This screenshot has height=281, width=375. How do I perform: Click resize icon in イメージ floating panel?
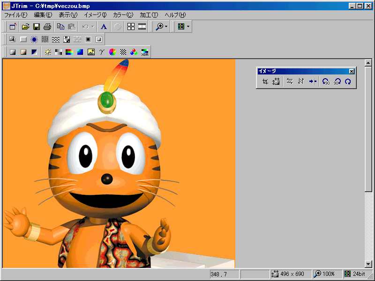[x=276, y=81]
